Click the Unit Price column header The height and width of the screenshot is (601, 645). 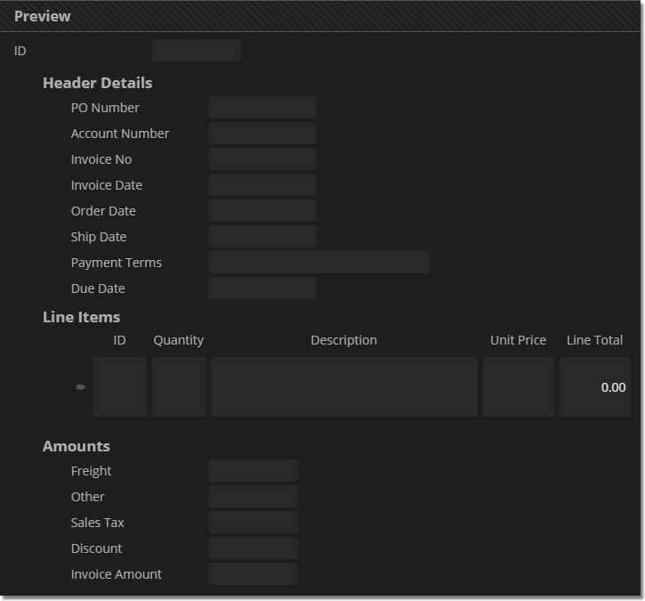pos(519,340)
